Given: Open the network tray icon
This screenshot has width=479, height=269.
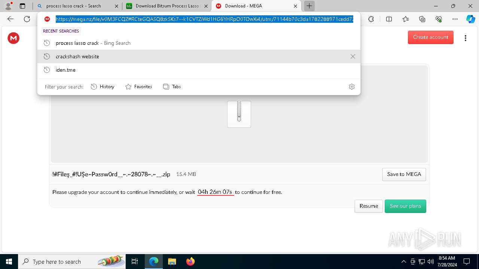Looking at the screenshot, I should tap(422, 262).
